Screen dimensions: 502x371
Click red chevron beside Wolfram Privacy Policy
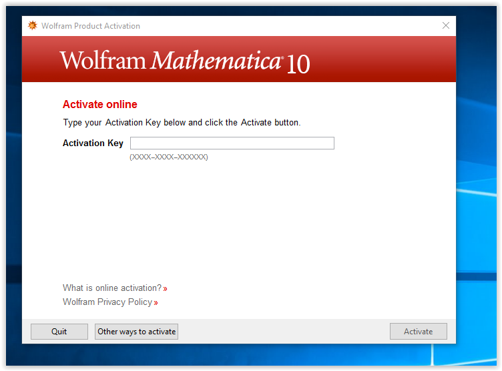point(156,303)
